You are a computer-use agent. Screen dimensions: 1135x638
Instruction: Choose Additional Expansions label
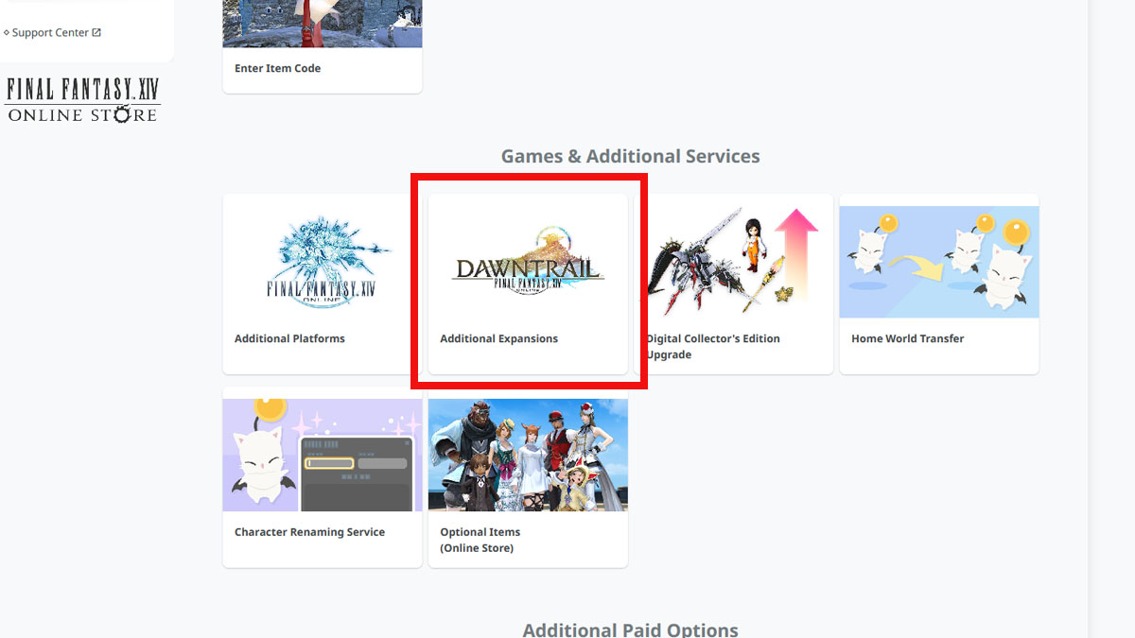tap(498, 338)
